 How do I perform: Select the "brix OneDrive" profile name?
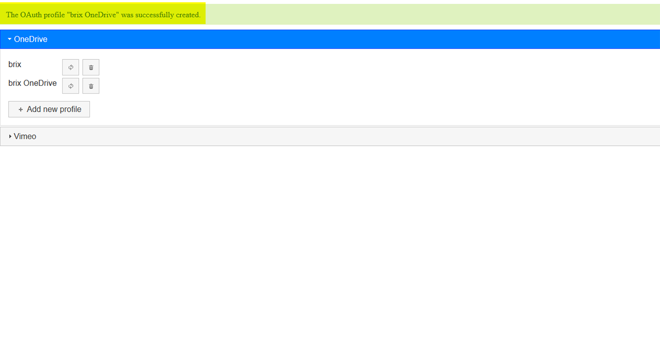[x=32, y=83]
